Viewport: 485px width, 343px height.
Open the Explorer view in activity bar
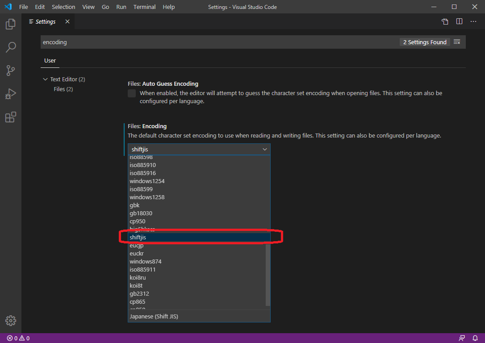click(x=11, y=24)
